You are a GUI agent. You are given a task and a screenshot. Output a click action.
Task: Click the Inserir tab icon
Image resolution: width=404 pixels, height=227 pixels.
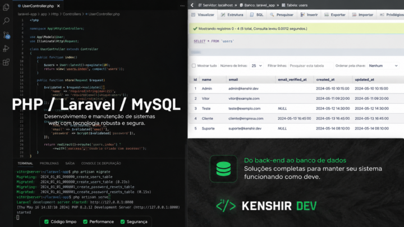pos(302,15)
